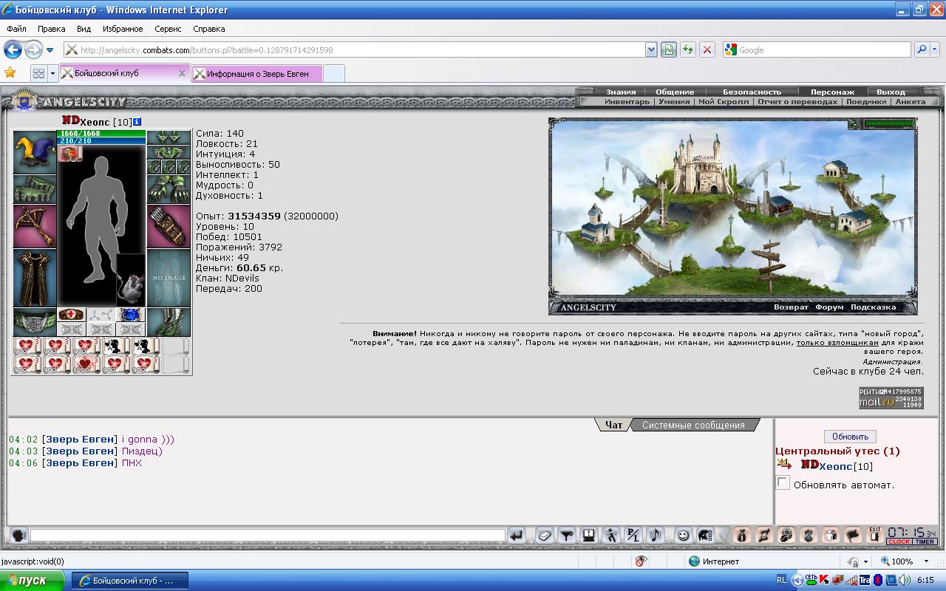Viewport: 946px width, 591px height.
Task: Switch to TIMER mode
Action: pos(925,542)
